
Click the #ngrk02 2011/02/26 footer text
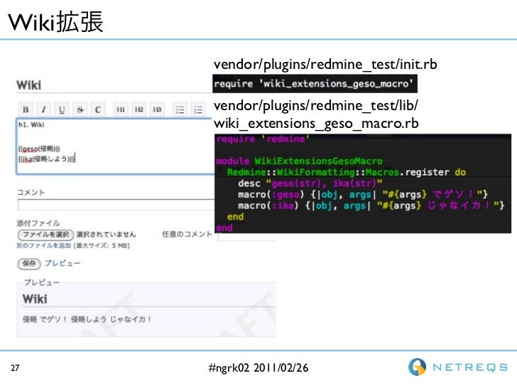[x=258, y=367]
